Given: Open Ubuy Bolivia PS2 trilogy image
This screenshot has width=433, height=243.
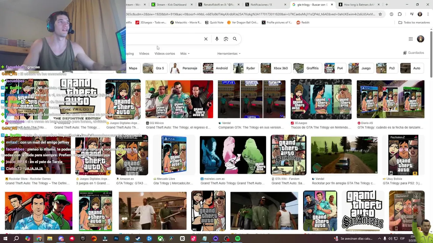Looking at the screenshot, I should pyautogui.click(x=403, y=155).
